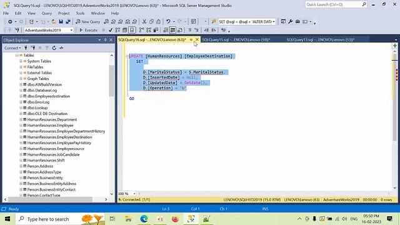Click the Save All toolbar icon
The width and height of the screenshot is (400, 225).
coord(68,22)
